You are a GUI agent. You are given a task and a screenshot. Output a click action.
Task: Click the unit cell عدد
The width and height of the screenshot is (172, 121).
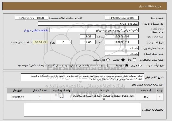pyautogui.click(x=62, y=97)
